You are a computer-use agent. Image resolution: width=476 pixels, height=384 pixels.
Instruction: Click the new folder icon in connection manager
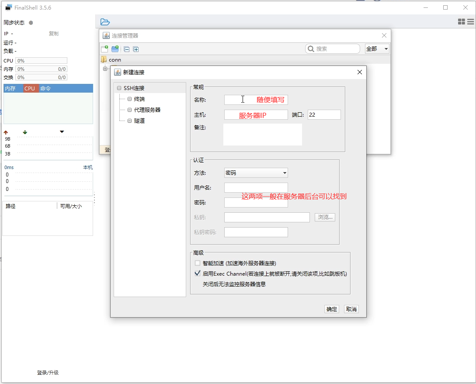point(115,49)
